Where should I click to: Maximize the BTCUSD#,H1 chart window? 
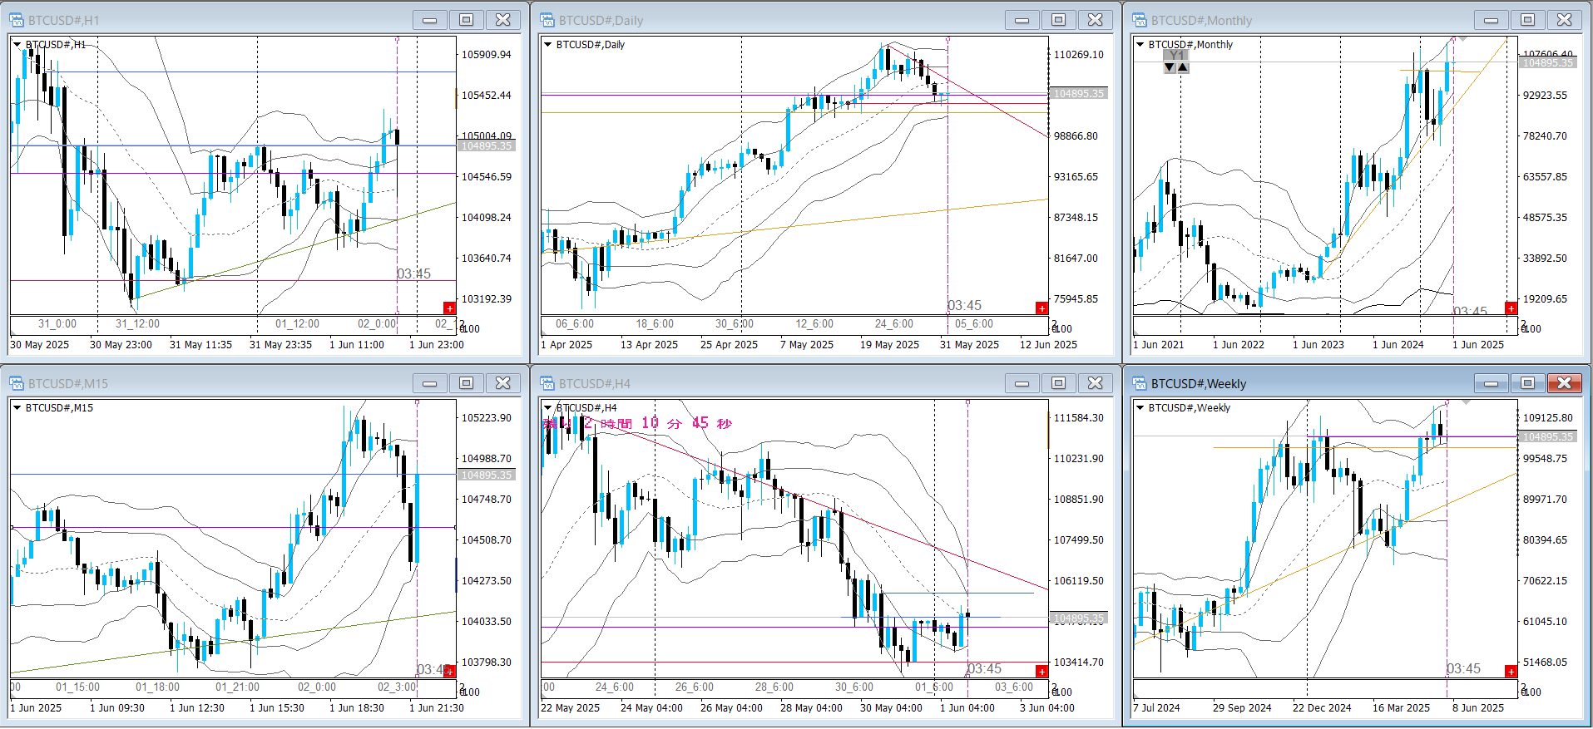click(467, 20)
